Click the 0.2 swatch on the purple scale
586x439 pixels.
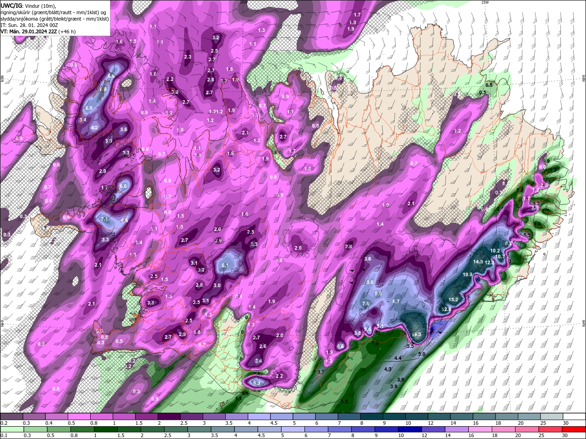tap(12, 417)
